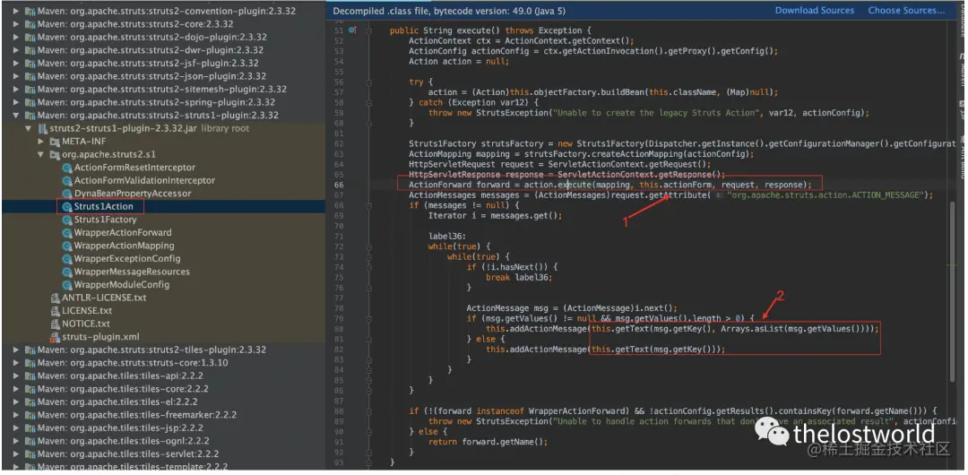Viewport: 968px width, 475px height.
Task: Expand the struts2-convention-plugin:2.3.32 library node
Action: (16, 11)
